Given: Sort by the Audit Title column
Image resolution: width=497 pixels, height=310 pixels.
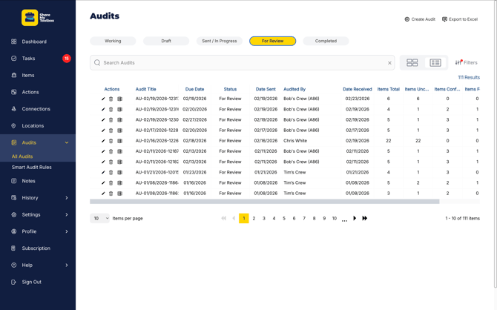Looking at the screenshot, I should (146, 89).
